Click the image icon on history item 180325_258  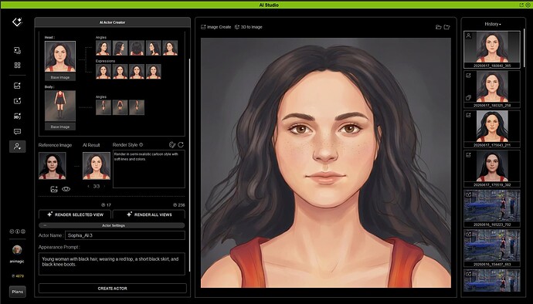pyautogui.click(x=468, y=76)
